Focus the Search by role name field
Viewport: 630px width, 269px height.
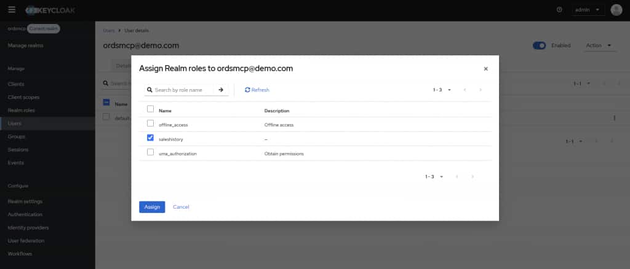[x=182, y=90]
